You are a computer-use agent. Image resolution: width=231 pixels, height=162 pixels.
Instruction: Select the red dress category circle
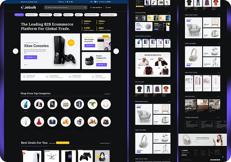pyautogui.click(x=39, y=122)
